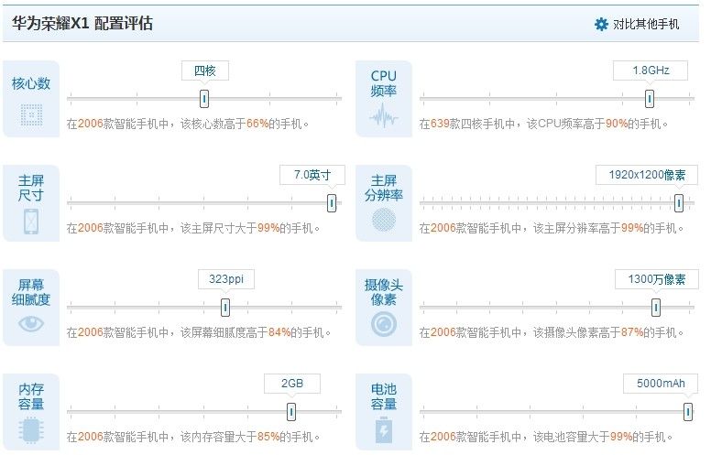
Task: Click the 摄像头像素 slider handle
Action: 656,308
